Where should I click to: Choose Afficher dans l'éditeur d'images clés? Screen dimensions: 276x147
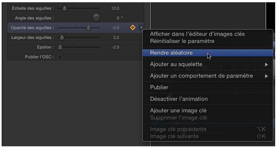[x=197, y=34]
